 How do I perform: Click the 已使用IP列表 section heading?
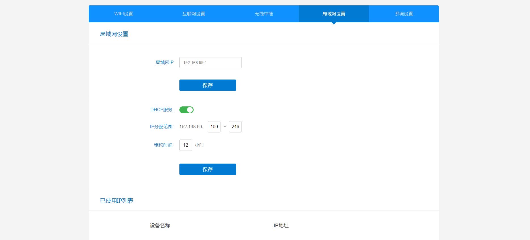click(x=116, y=201)
